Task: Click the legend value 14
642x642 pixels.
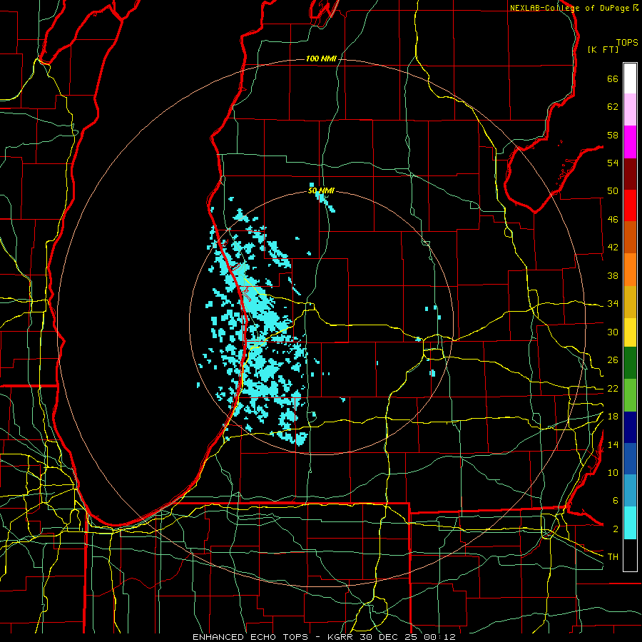Action: (x=613, y=444)
